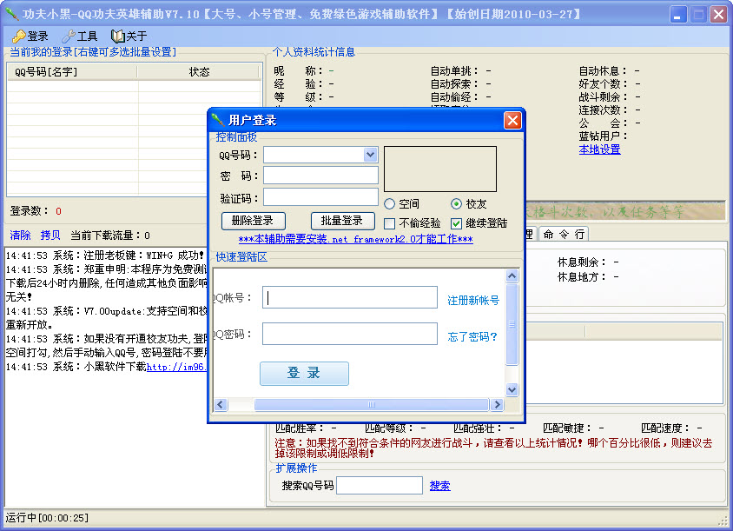Focus the 搜索QQ号码 input field
This screenshot has height=531, width=733.
(380, 486)
